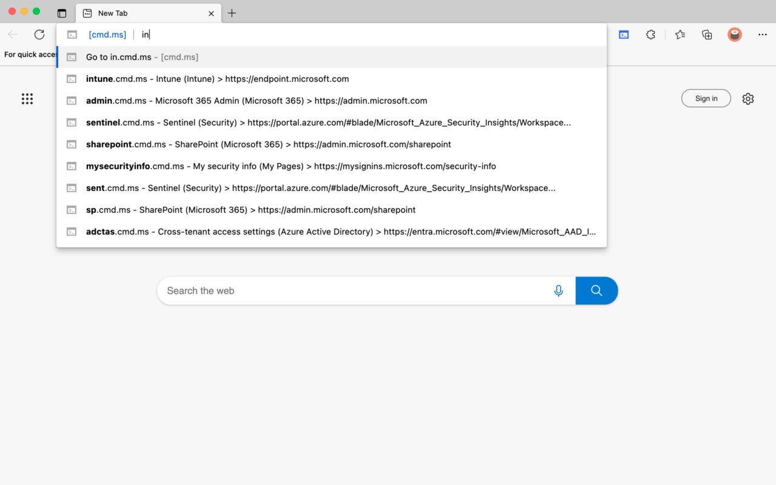Choose sharepoint.cmd.ms suggestion
Image resolution: width=776 pixels, height=485 pixels.
click(332, 144)
